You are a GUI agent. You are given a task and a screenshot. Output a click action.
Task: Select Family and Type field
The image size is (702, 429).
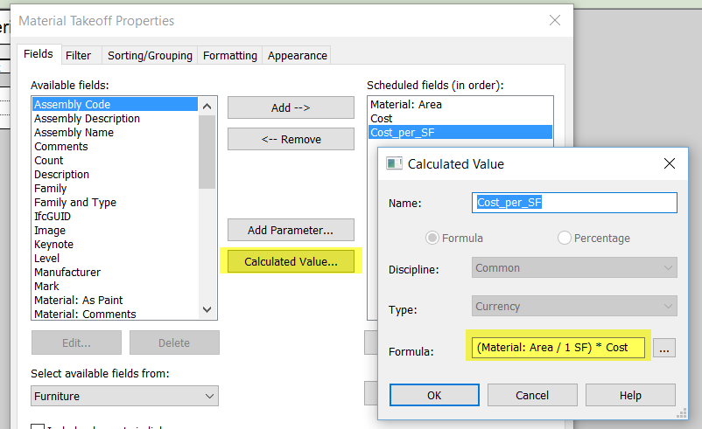click(116, 202)
